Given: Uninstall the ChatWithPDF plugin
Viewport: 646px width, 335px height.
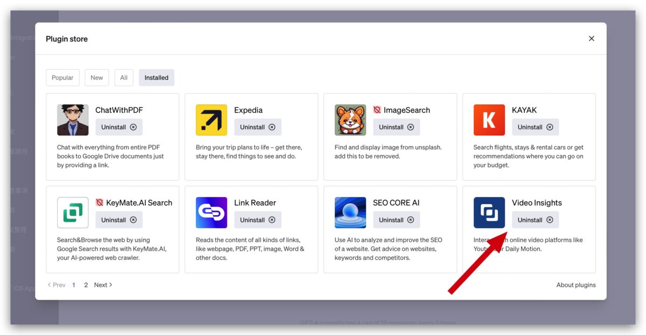Looking at the screenshot, I should [x=119, y=127].
